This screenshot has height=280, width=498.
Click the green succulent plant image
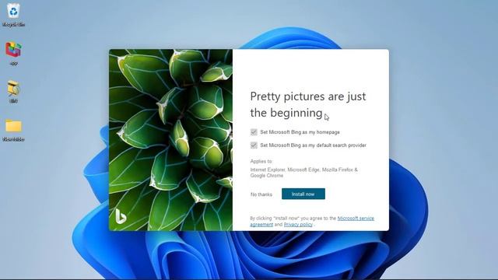tap(171, 140)
